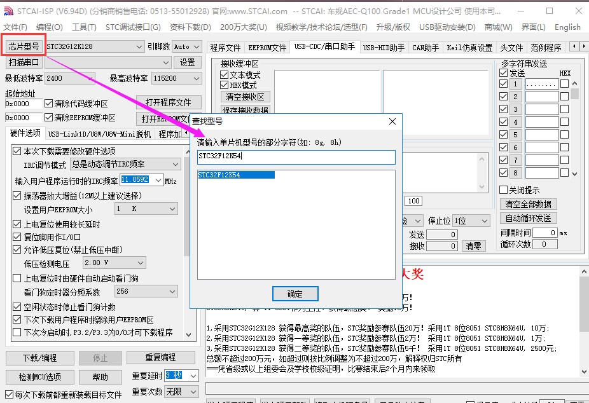Switch to 程序文件 tab
589x403 pixels.
(225, 48)
